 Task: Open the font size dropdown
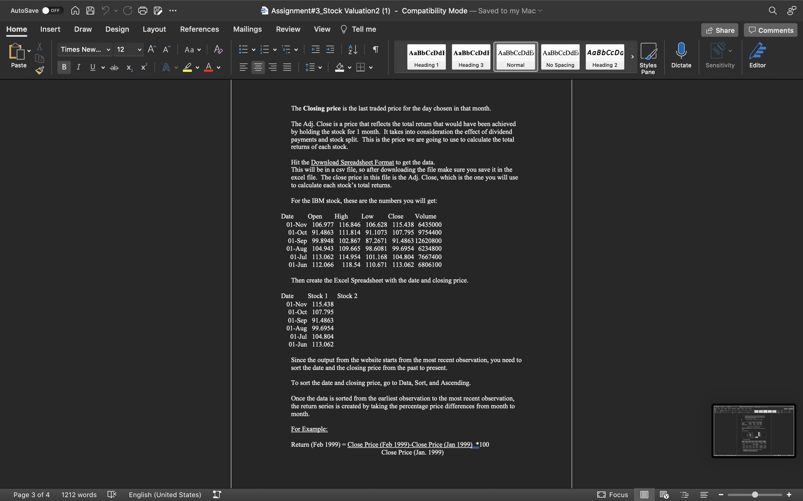coord(139,50)
